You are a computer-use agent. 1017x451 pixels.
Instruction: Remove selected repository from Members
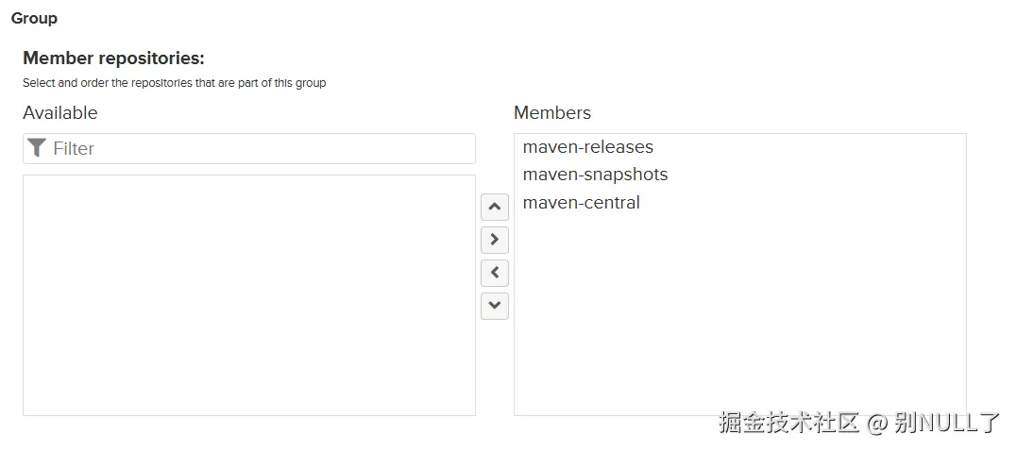coord(494,273)
